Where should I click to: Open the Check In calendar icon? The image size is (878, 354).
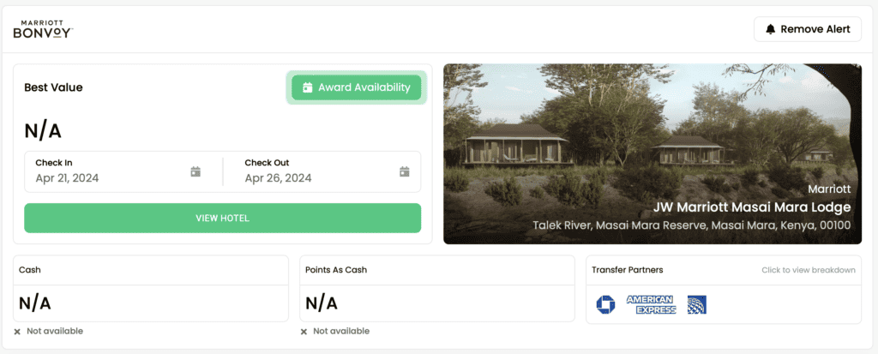195,171
